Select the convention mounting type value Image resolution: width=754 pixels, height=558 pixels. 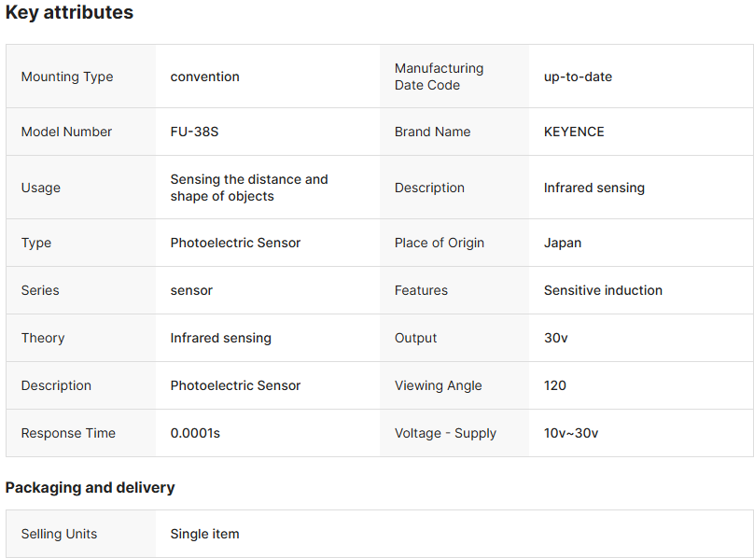[x=204, y=77]
